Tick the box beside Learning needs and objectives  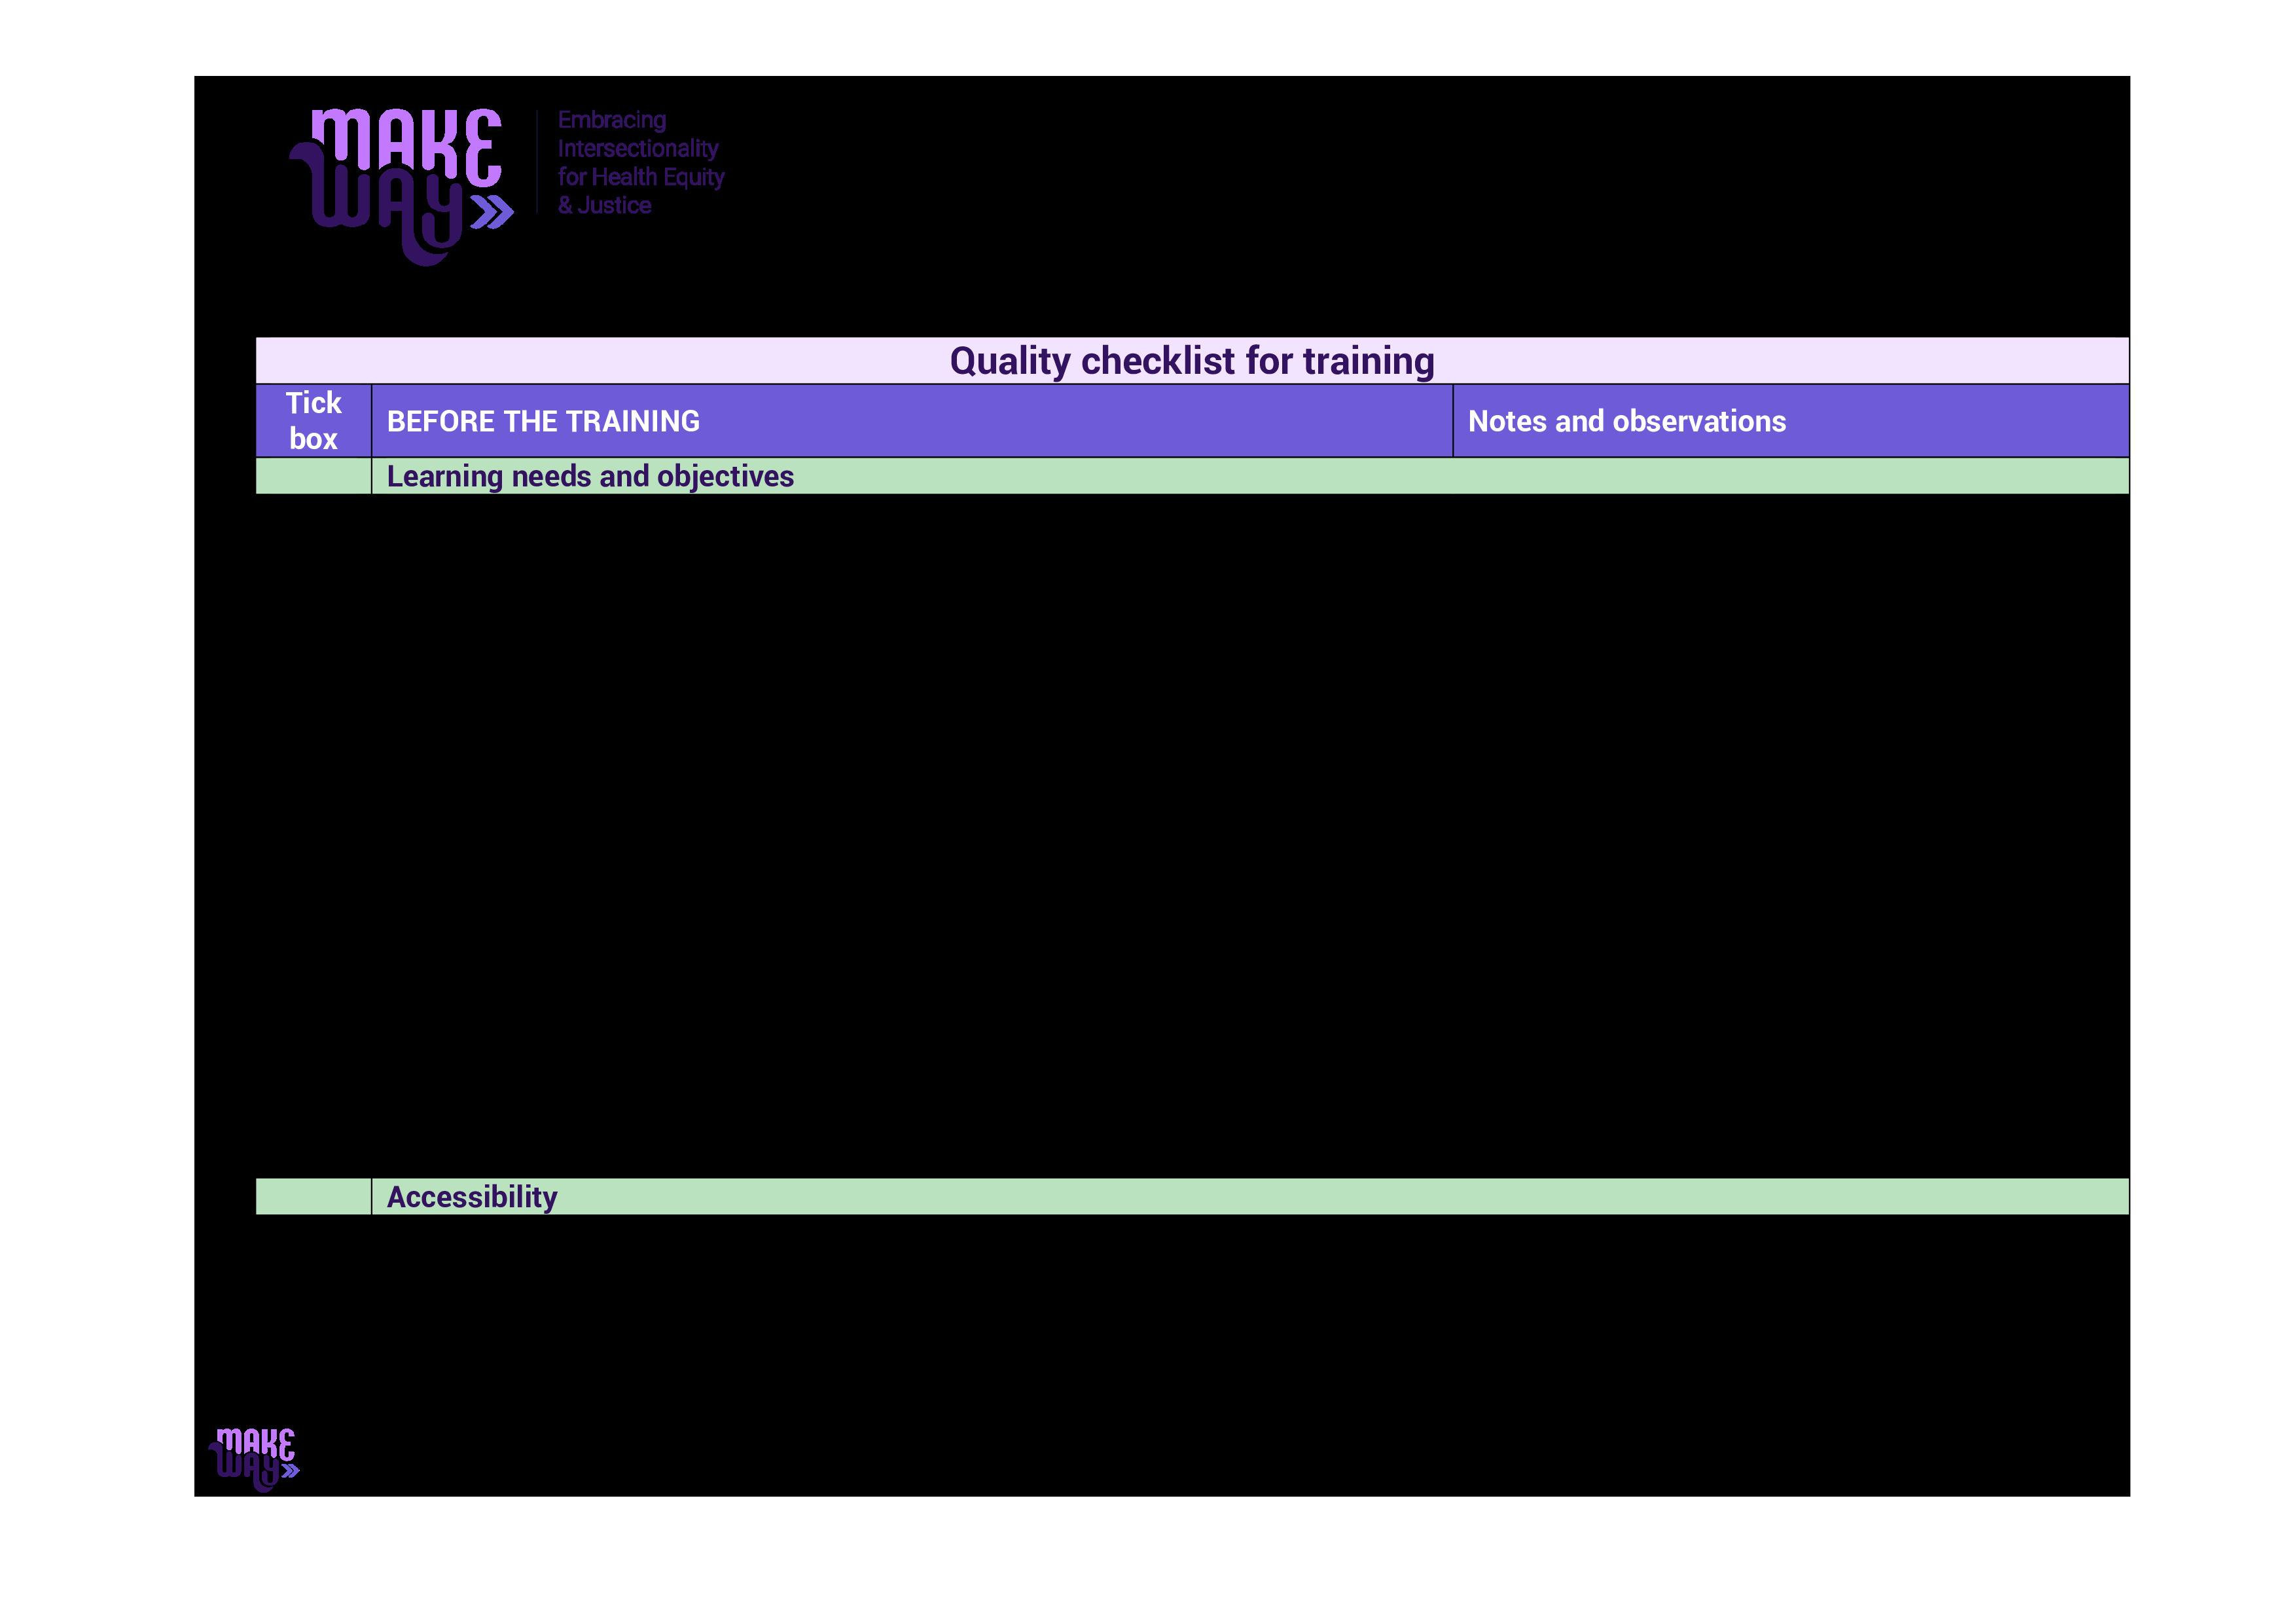[x=313, y=476]
